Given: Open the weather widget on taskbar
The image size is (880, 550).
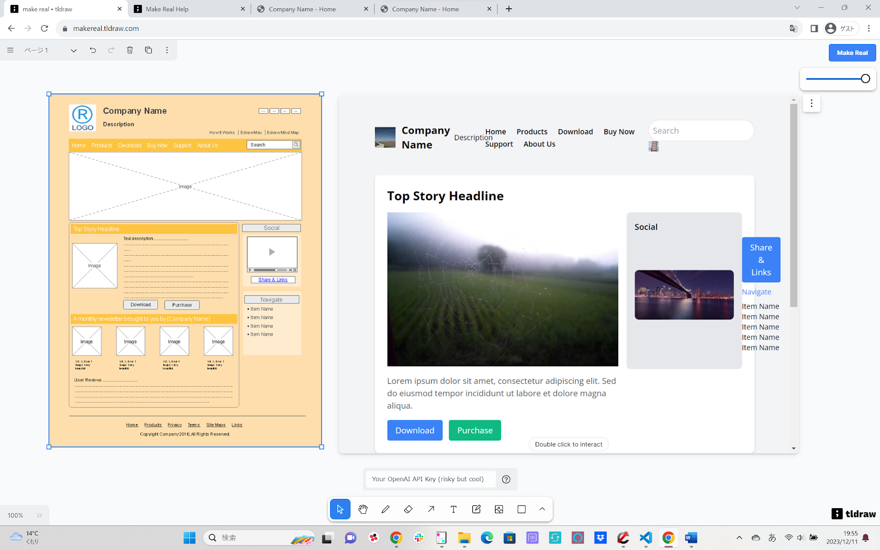Looking at the screenshot, I should tap(24, 537).
